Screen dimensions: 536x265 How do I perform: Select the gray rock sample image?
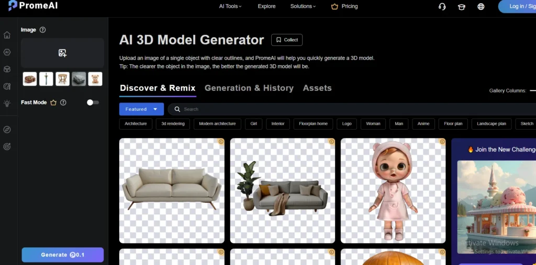79,79
